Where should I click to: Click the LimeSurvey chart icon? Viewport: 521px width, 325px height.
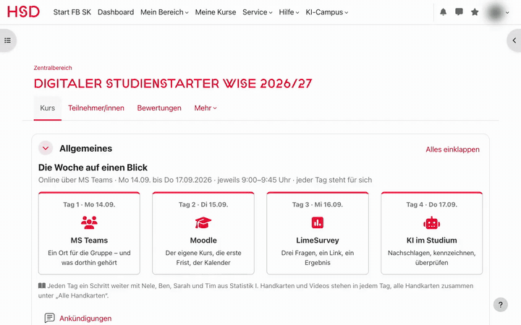[x=318, y=222]
